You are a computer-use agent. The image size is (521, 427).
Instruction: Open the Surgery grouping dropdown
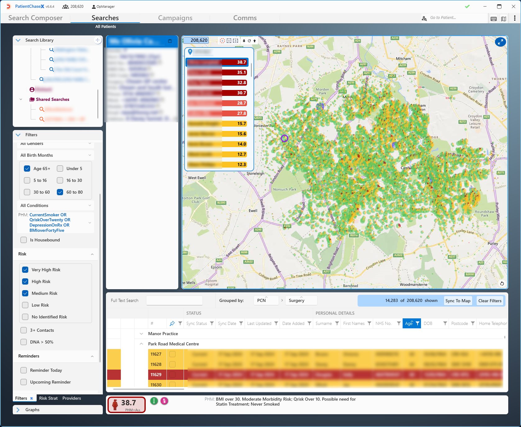coord(300,300)
